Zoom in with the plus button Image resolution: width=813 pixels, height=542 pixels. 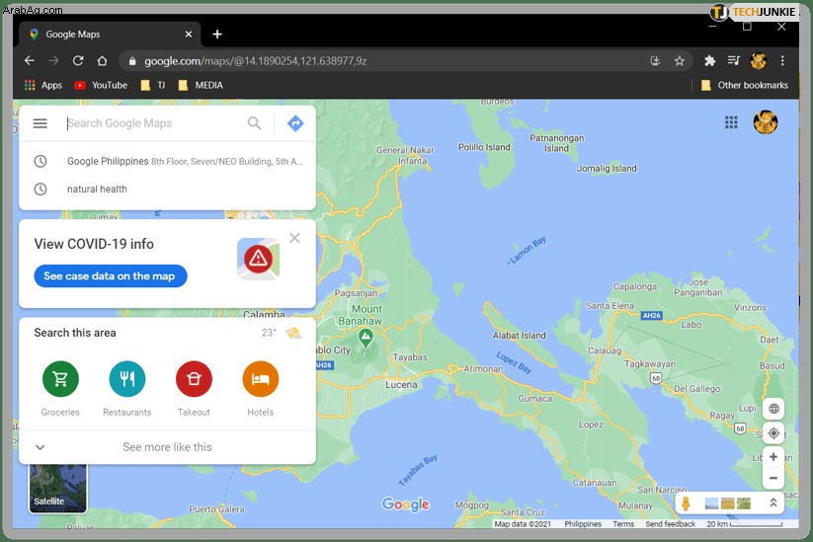(x=773, y=457)
